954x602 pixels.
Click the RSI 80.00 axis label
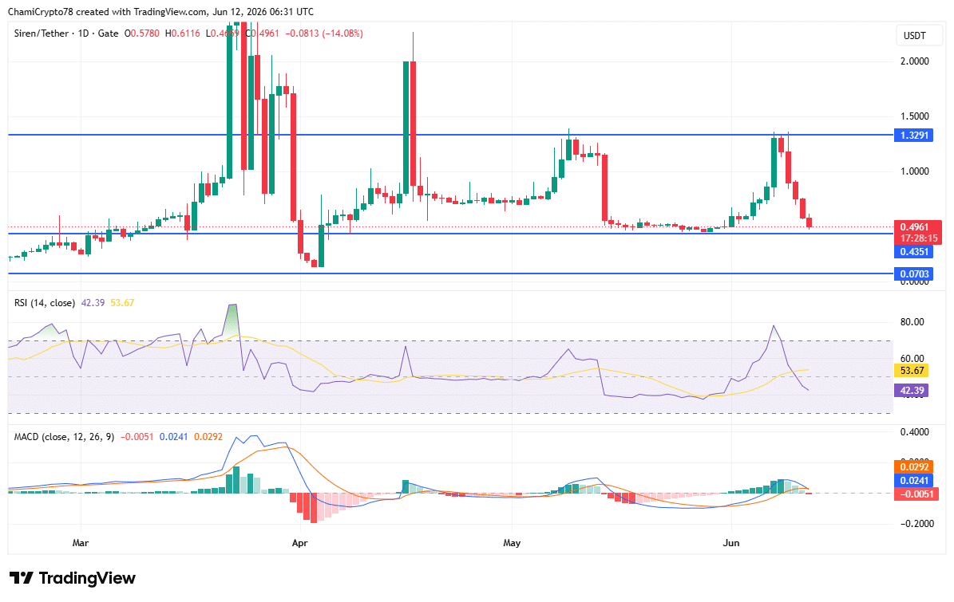912,322
